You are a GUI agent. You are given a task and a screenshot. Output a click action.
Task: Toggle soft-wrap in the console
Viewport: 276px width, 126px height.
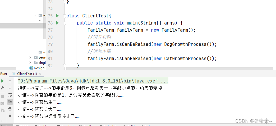tap(10, 95)
